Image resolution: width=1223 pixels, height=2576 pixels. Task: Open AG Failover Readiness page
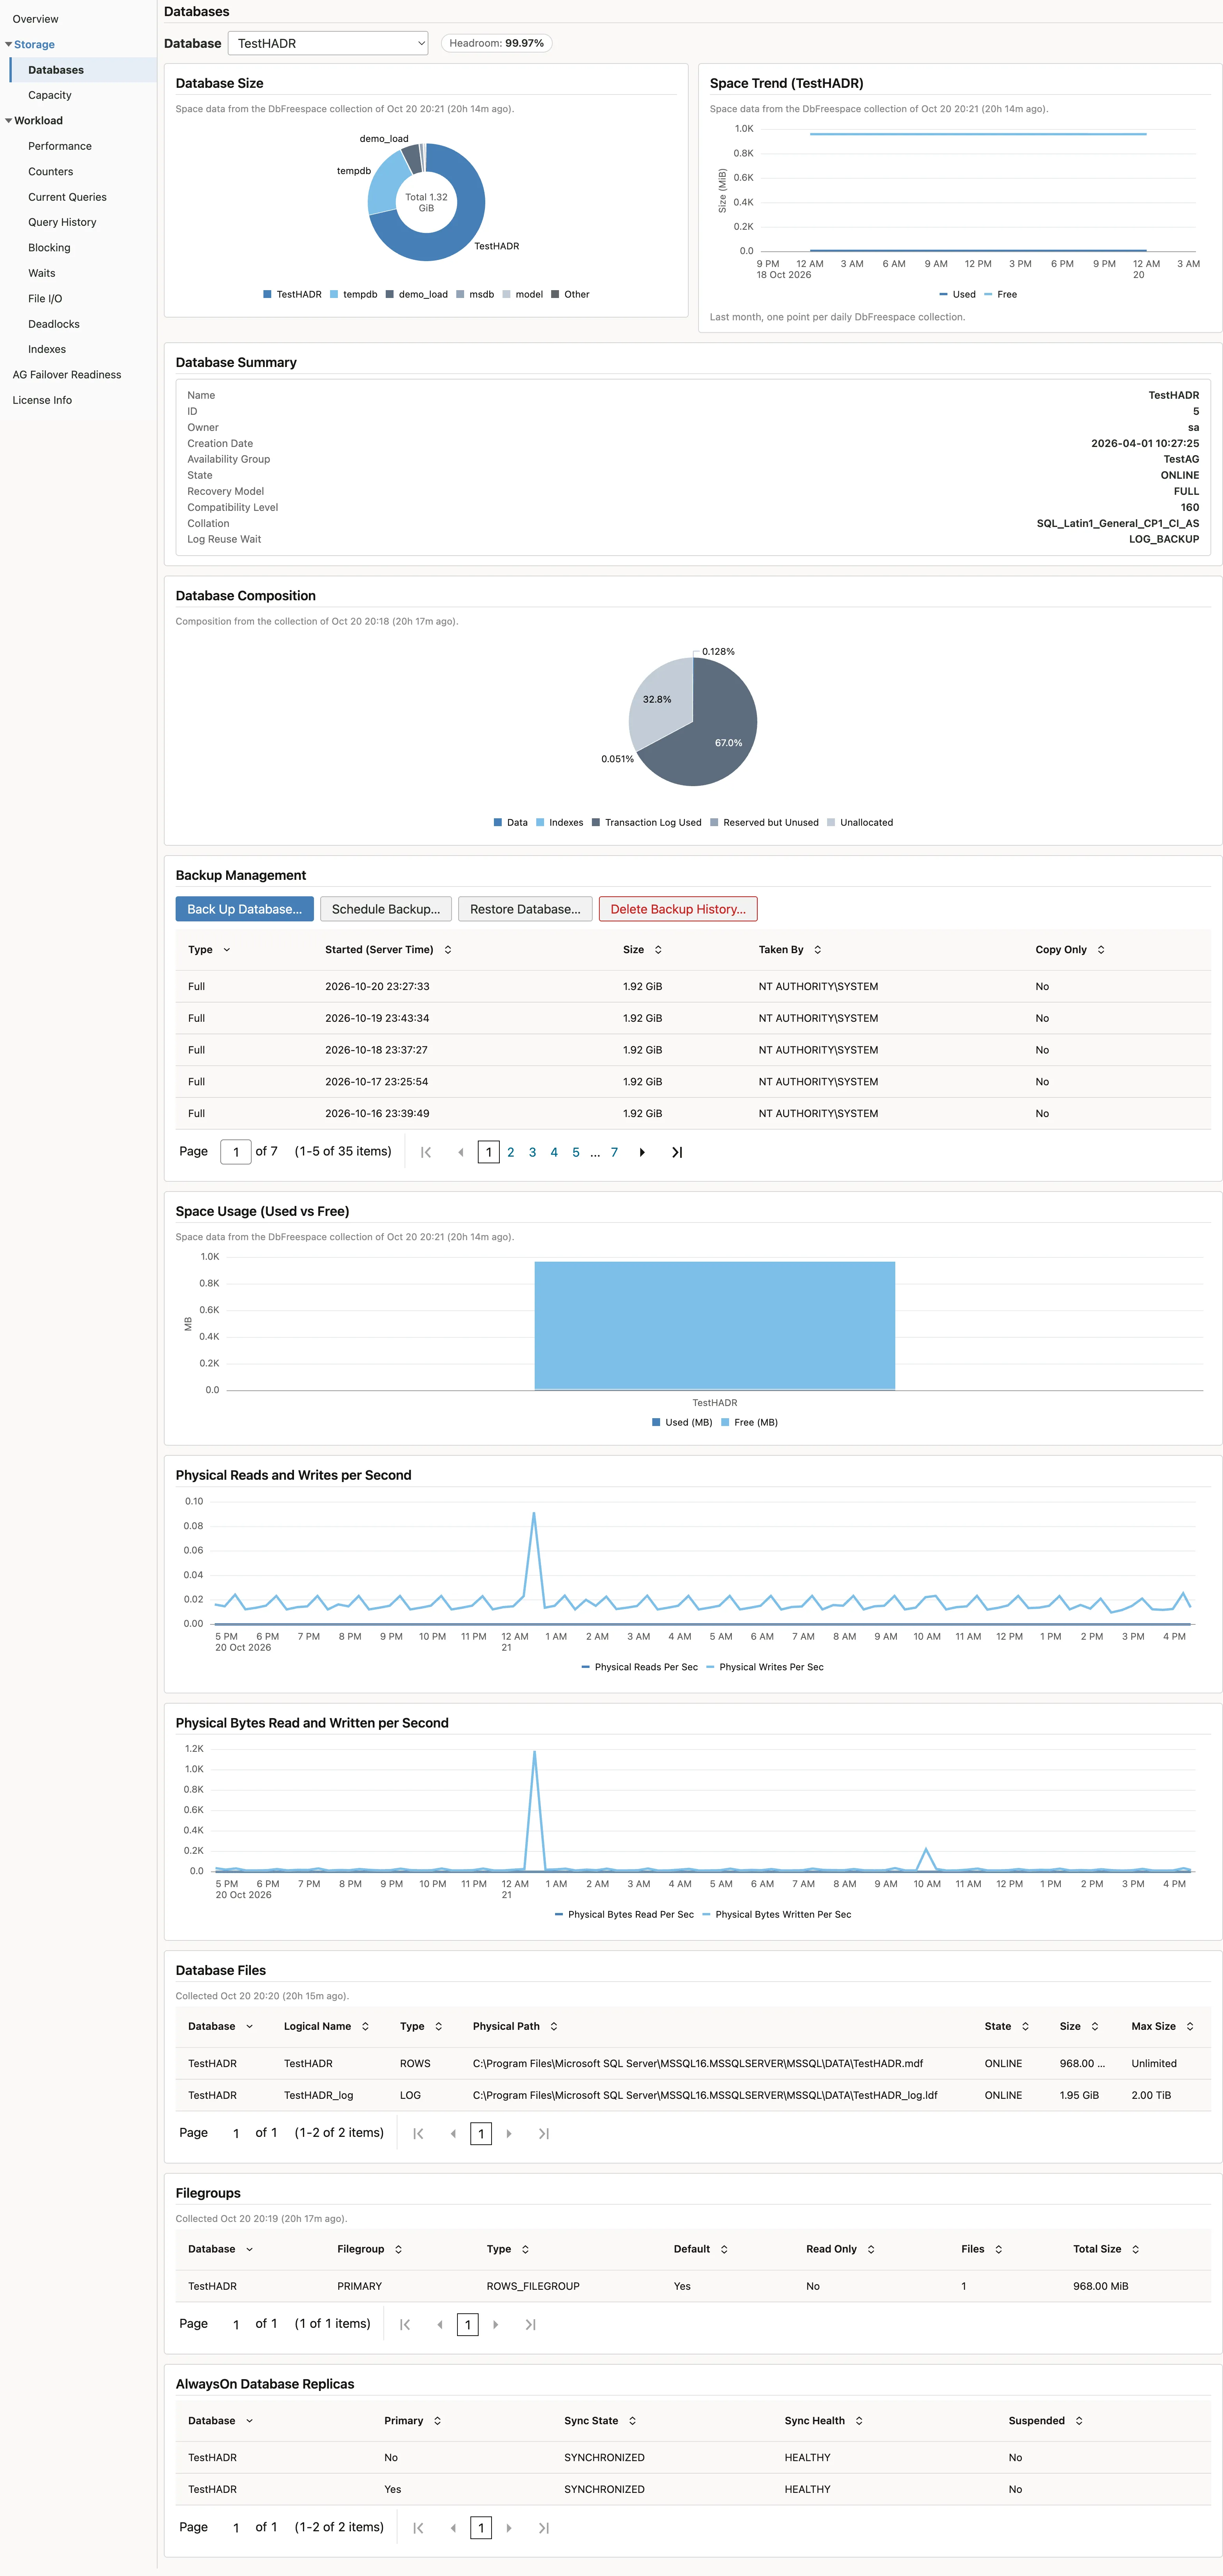point(67,374)
